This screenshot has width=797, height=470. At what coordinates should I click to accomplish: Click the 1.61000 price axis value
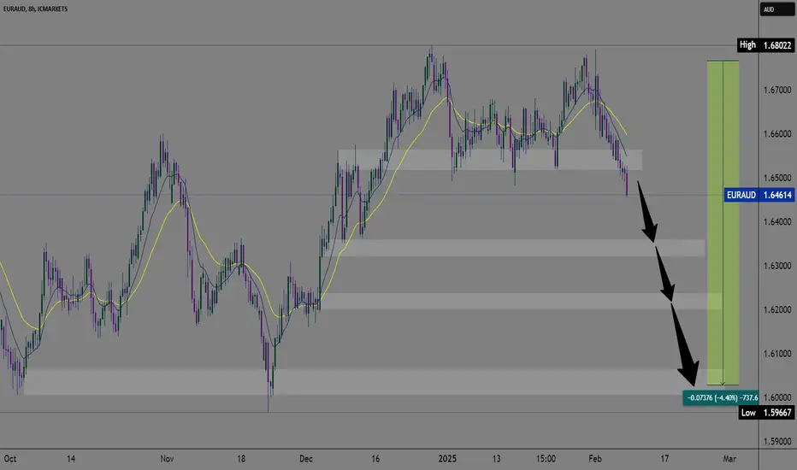point(777,354)
